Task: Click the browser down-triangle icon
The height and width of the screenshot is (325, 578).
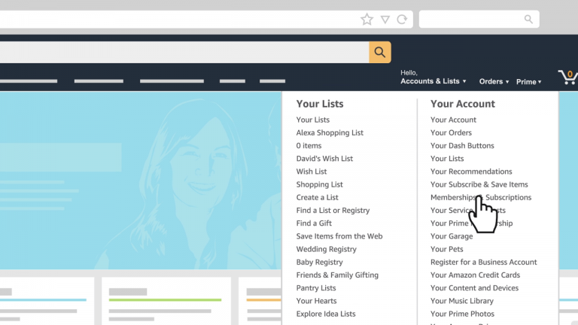Action: click(385, 20)
